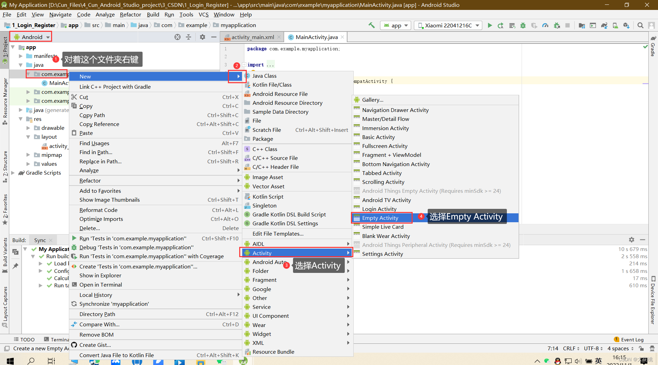Screen dimensions: 658x365
Task: Open the AVD Manager icon
Action: point(616,25)
